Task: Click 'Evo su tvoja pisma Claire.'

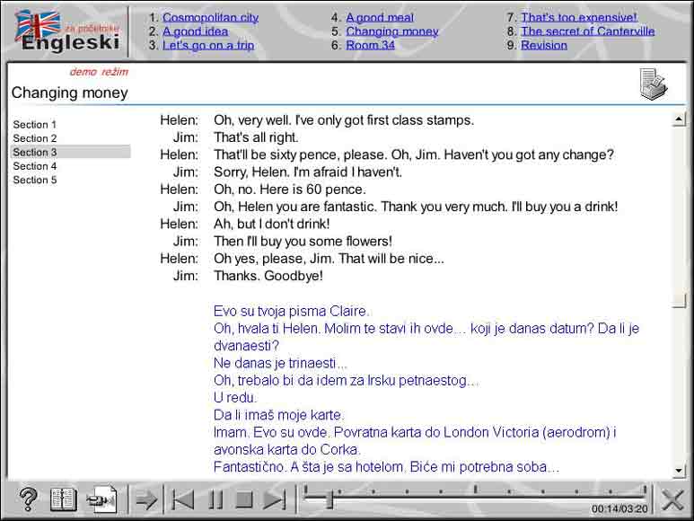Action: (x=291, y=311)
